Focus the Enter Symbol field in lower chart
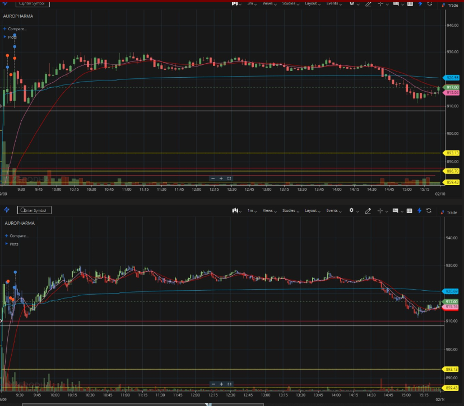 (34, 210)
